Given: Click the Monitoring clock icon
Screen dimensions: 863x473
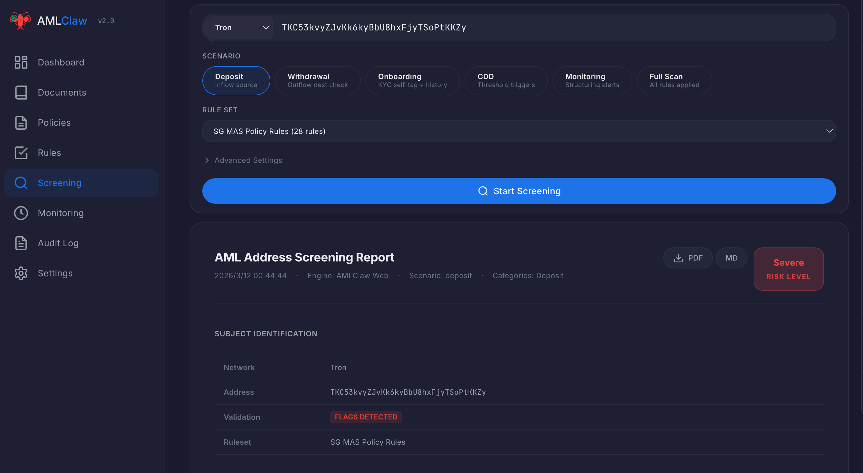Looking at the screenshot, I should (21, 213).
